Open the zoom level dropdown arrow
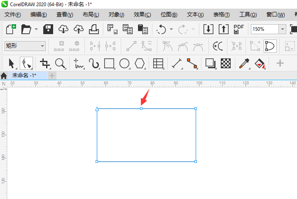 click(x=283, y=29)
